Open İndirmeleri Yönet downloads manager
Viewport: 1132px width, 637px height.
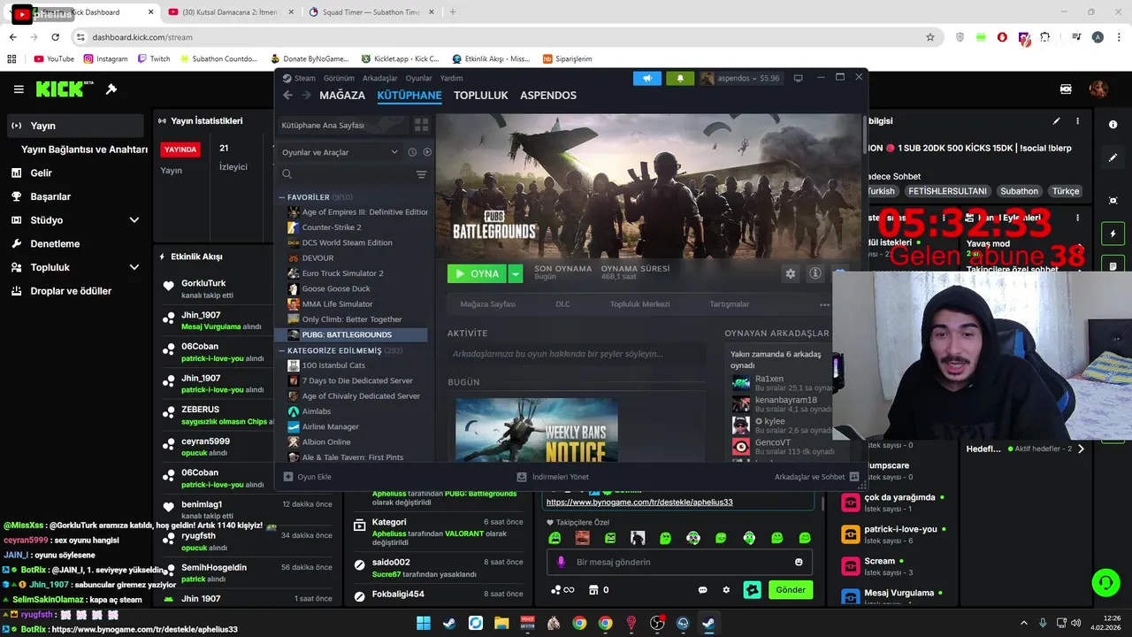pyautogui.click(x=553, y=477)
